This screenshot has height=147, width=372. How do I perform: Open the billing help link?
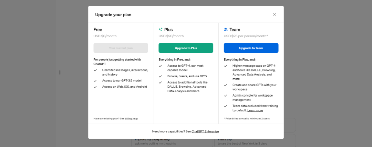click(x=131, y=118)
